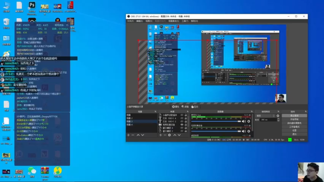The height and width of the screenshot is (182, 324).
Task: Click the 退出 (Exit) button
Action: (x=294, y=134)
